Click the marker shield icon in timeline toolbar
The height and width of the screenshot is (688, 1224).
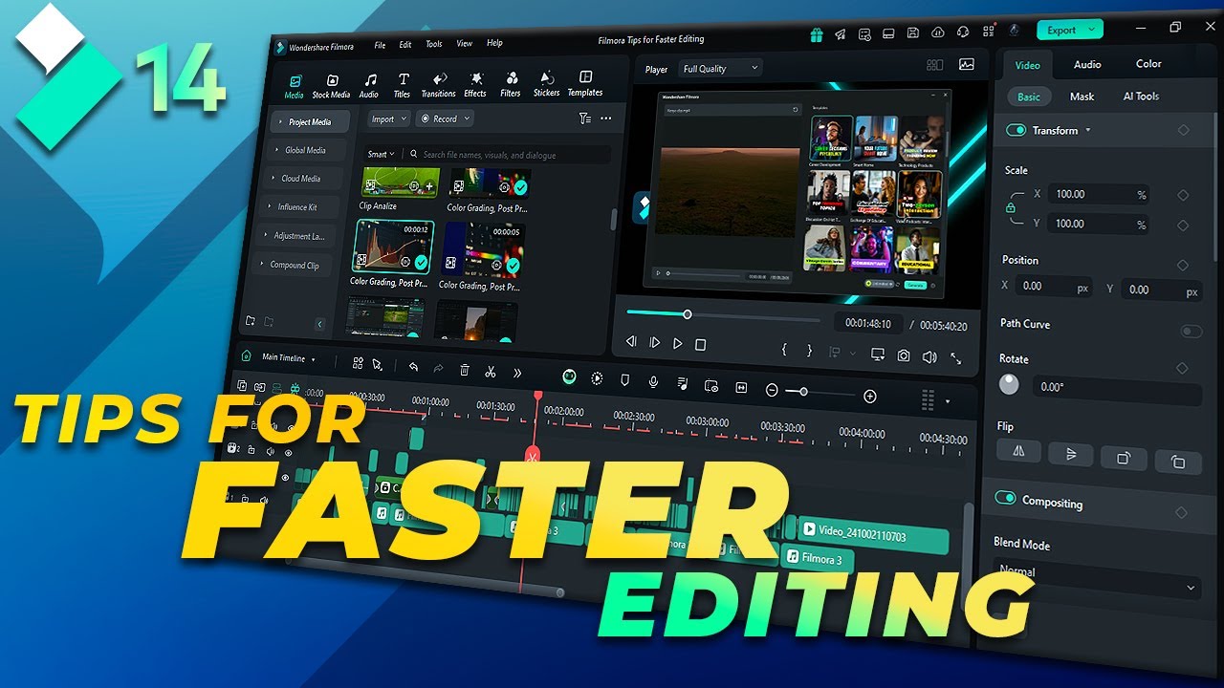point(625,379)
